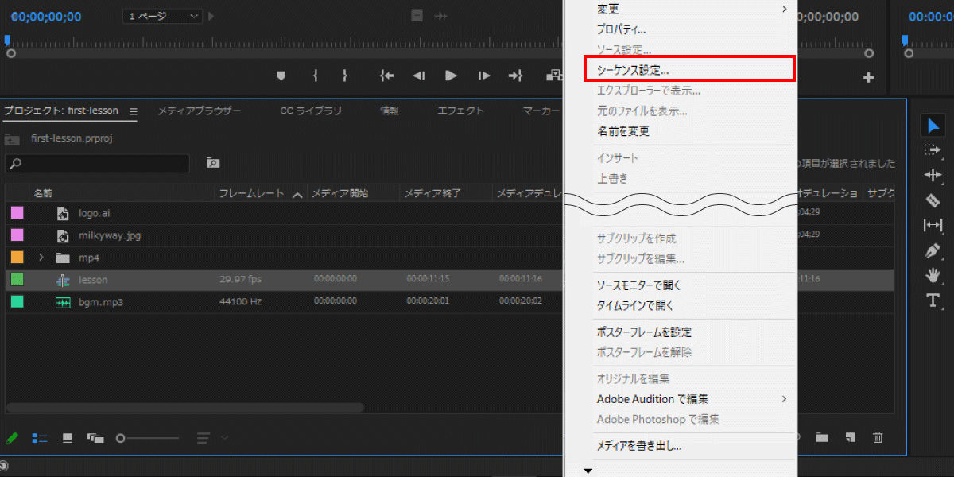This screenshot has height=477, width=954.
Task: Expand more menu items arrow at bottom
Action: 588,471
